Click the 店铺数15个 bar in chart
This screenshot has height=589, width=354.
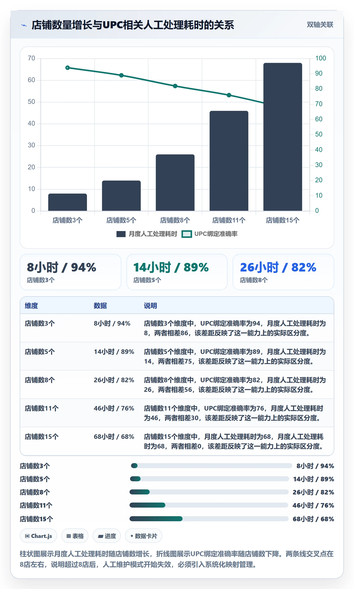(283, 137)
